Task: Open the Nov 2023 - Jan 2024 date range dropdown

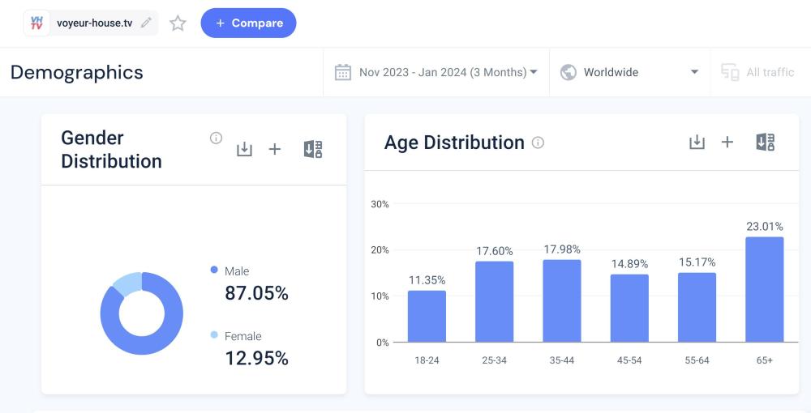Action: click(x=436, y=72)
